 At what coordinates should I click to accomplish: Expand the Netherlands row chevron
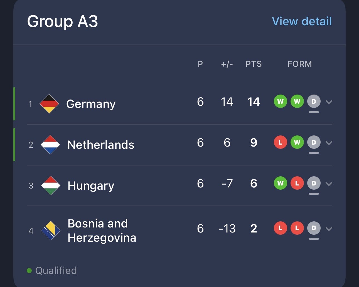(x=329, y=143)
